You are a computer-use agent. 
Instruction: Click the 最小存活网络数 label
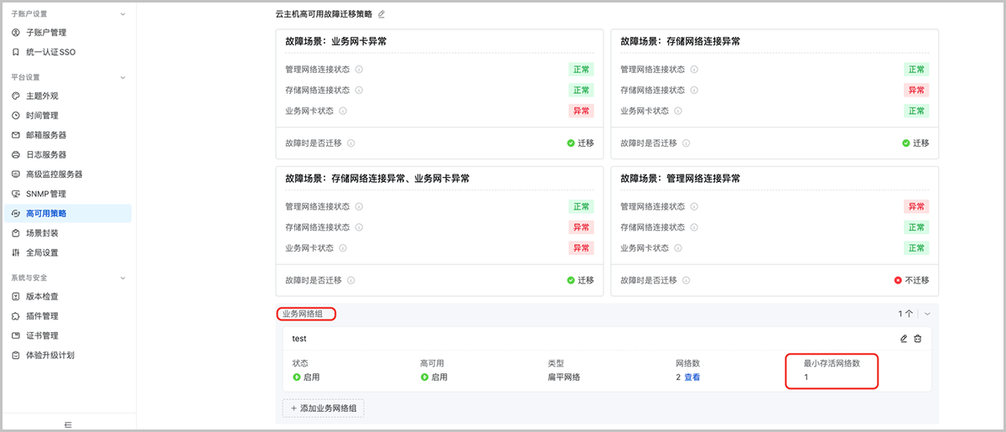click(831, 363)
